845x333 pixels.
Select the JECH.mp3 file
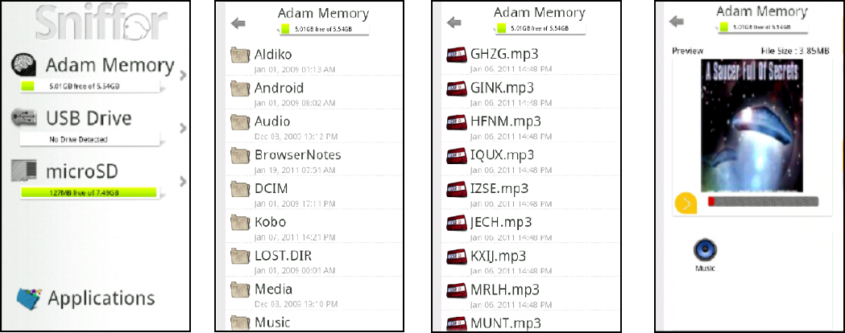(x=532, y=227)
